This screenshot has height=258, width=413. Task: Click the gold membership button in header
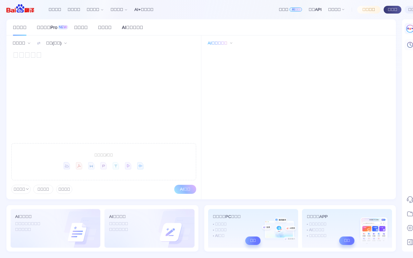[x=369, y=10]
